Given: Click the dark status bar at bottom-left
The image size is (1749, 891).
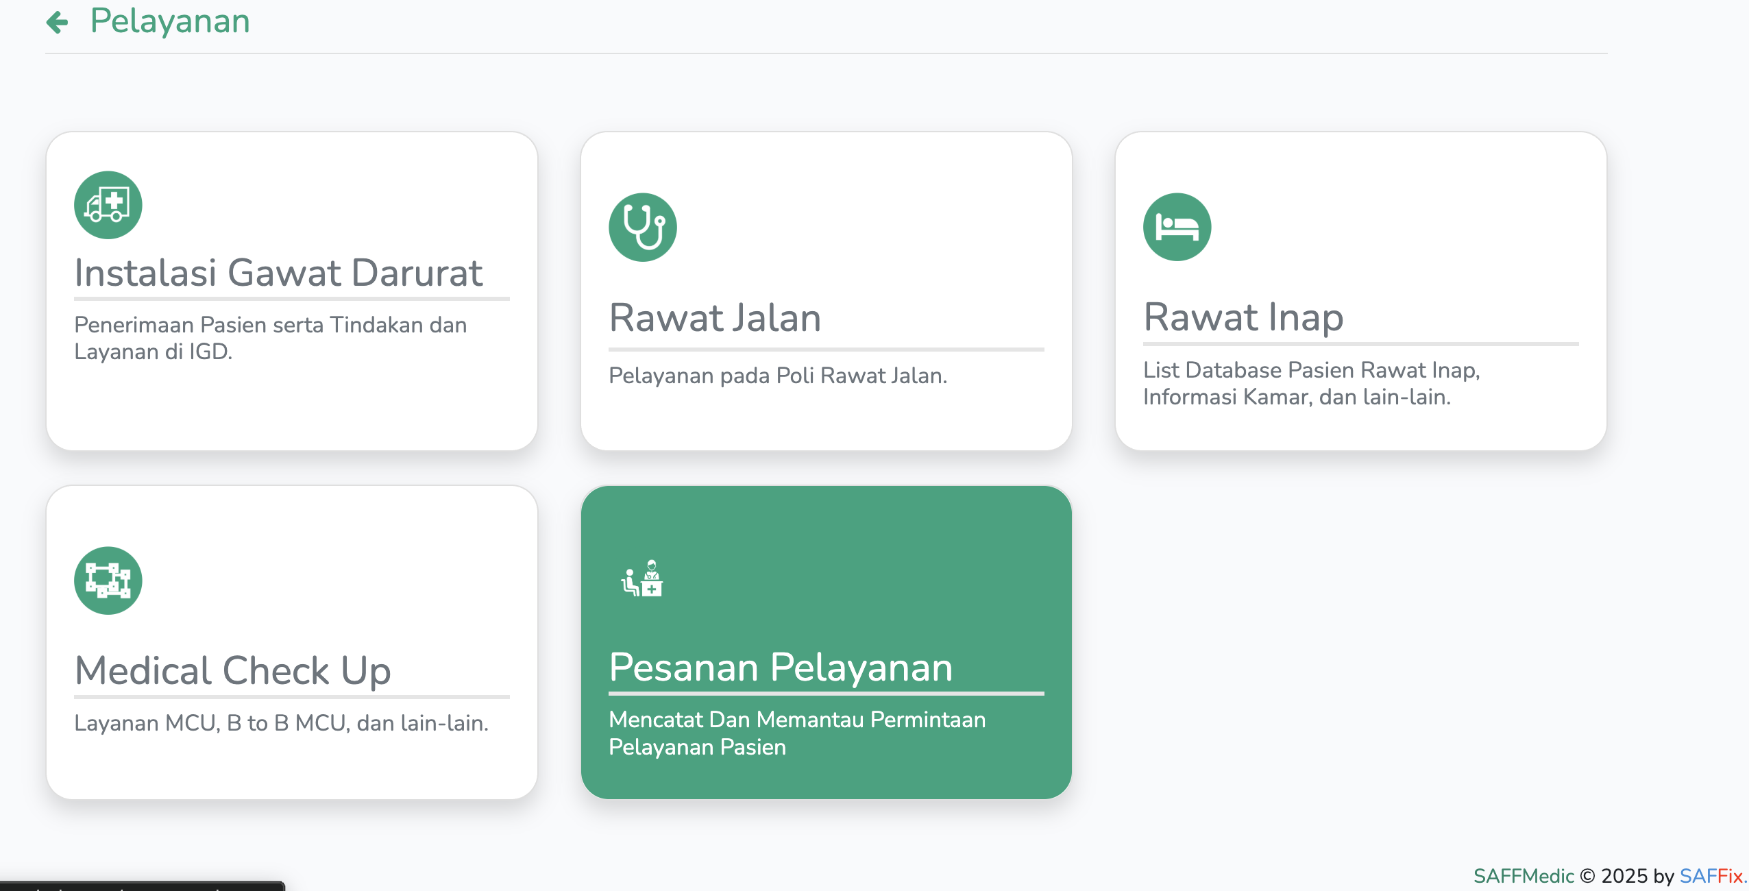Looking at the screenshot, I should [141, 886].
